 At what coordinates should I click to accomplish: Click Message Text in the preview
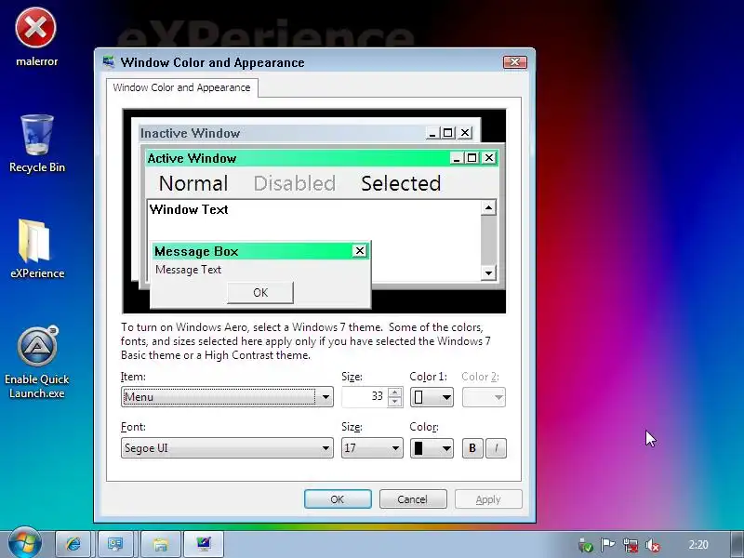(189, 270)
